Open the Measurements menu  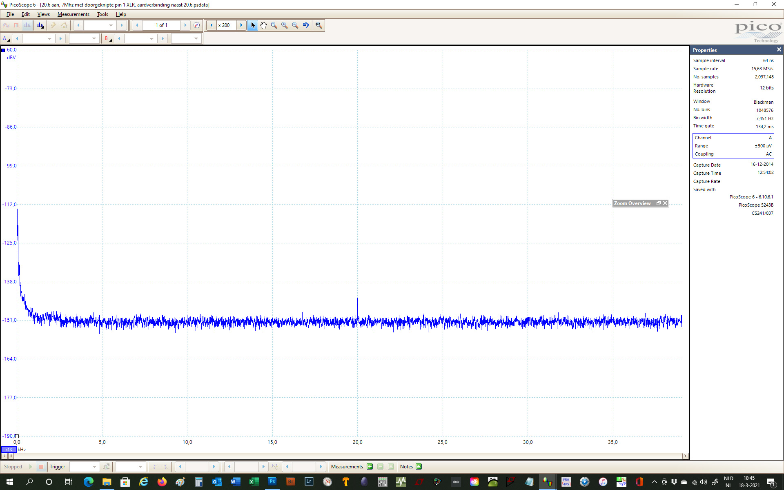click(x=73, y=14)
